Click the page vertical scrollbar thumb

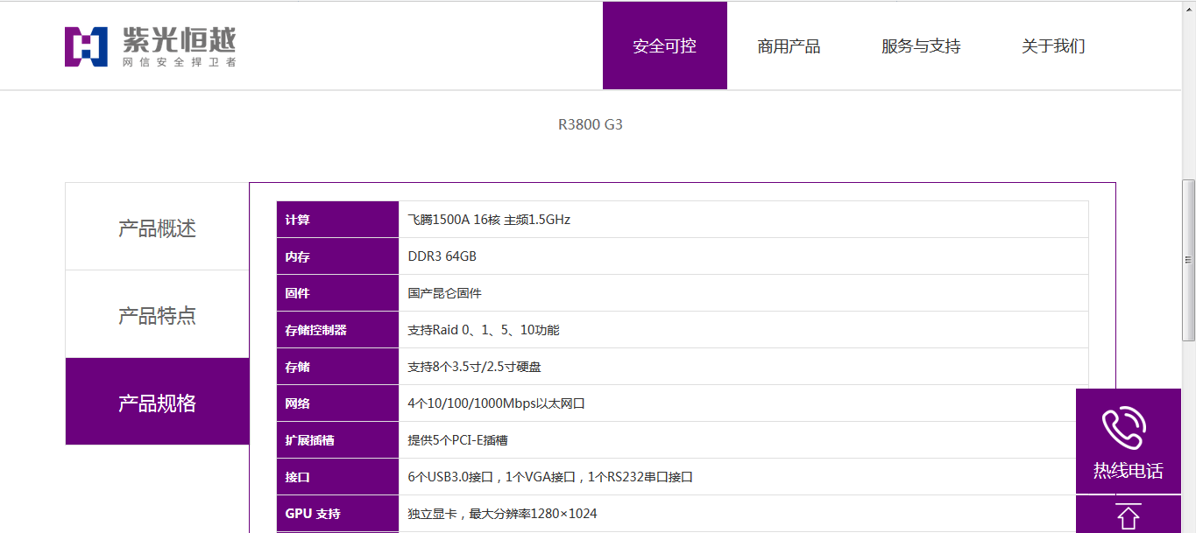click(x=1189, y=260)
